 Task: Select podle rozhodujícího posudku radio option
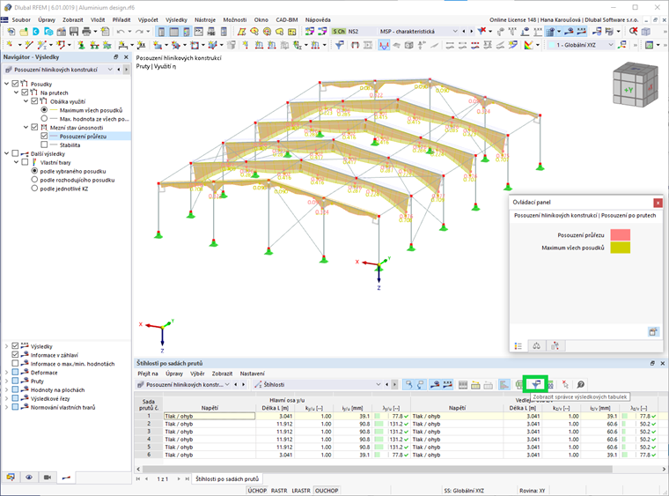34,180
